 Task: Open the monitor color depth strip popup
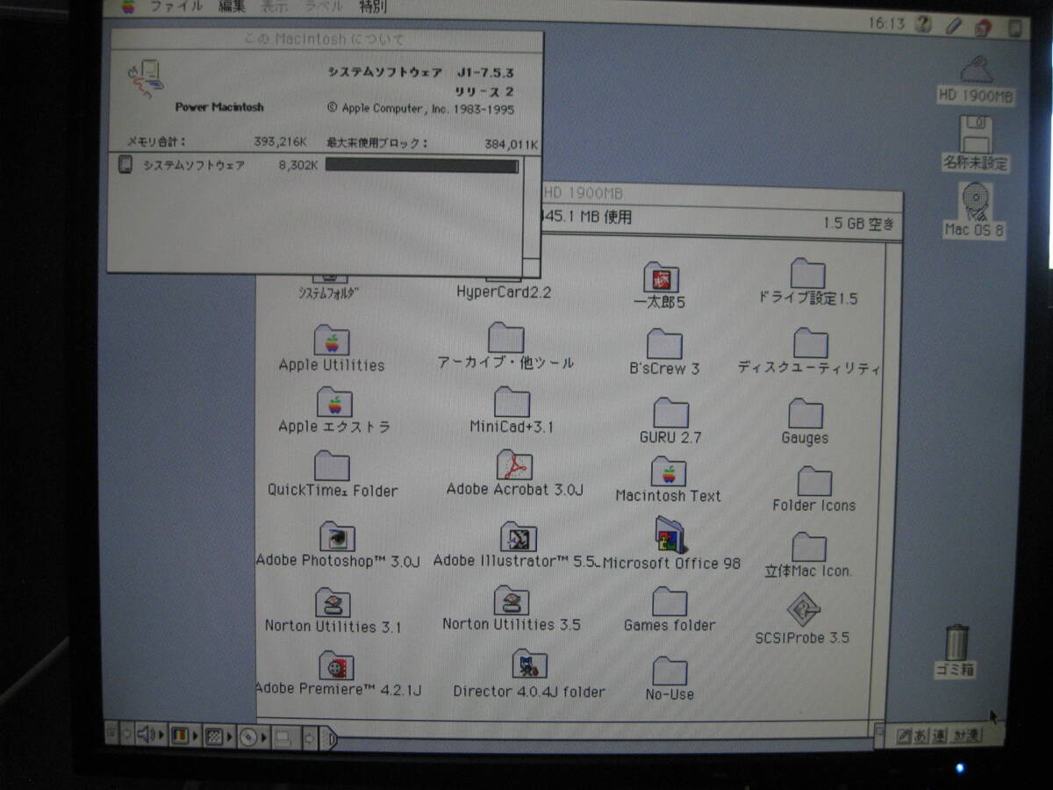(184, 735)
